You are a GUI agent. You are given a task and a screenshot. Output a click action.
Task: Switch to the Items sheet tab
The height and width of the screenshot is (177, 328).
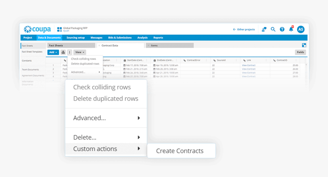coord(170,45)
